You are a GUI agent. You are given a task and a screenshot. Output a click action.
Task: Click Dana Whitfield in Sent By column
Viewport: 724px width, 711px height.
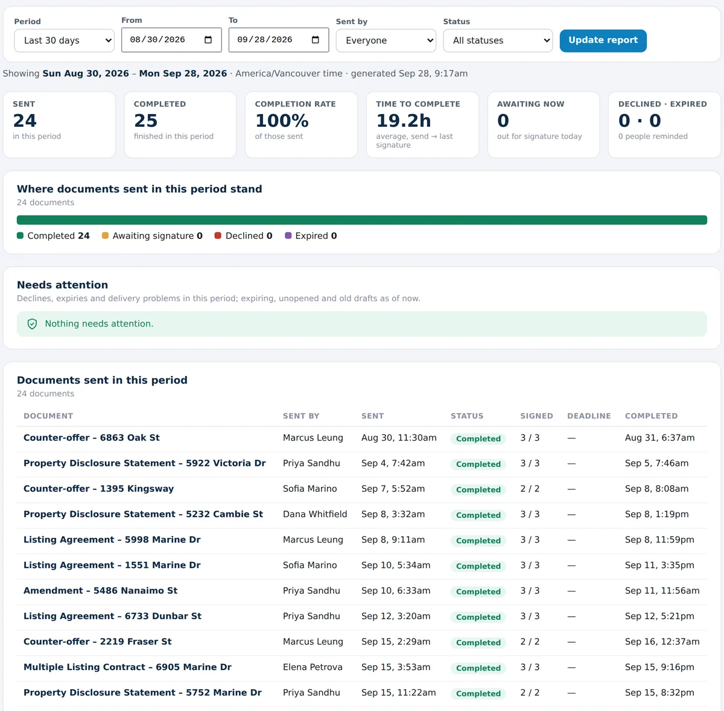coord(315,514)
